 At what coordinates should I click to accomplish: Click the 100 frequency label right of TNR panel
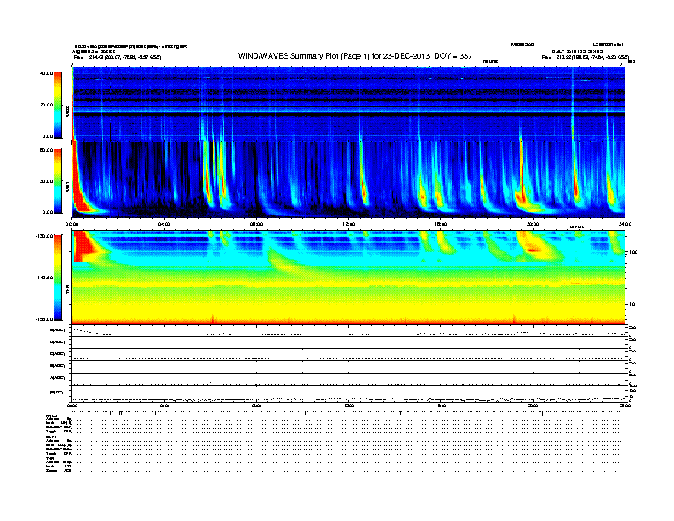(x=633, y=252)
